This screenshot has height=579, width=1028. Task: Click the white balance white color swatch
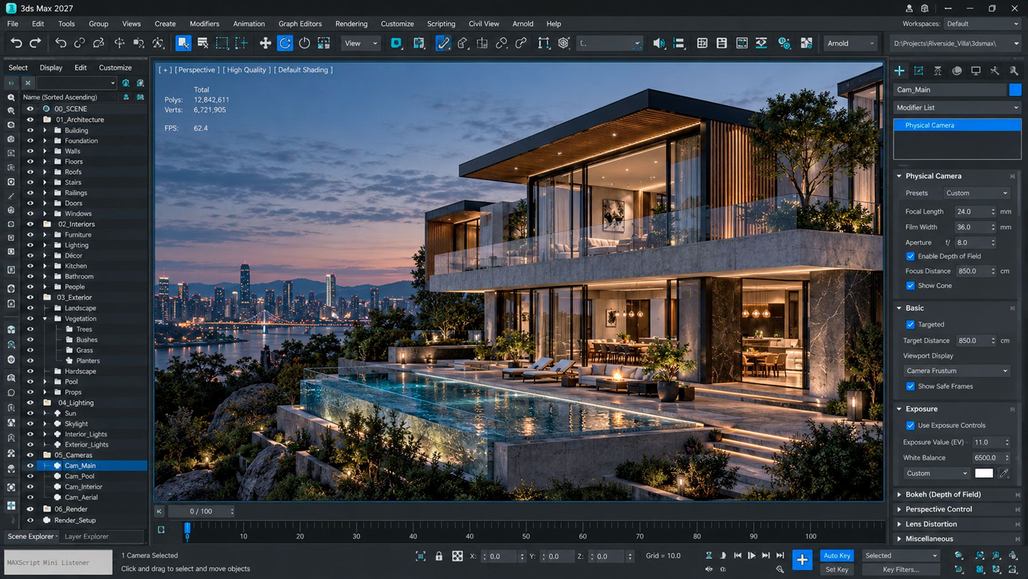[x=984, y=473]
